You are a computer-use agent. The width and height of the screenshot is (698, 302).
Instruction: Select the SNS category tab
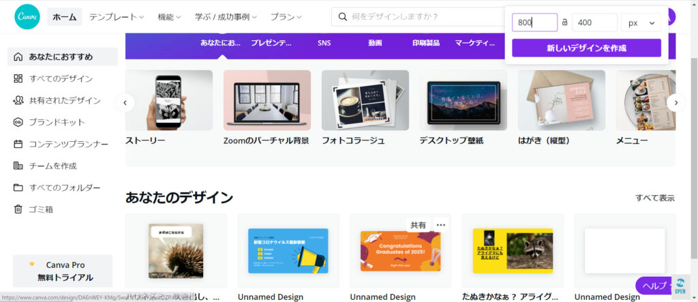324,43
